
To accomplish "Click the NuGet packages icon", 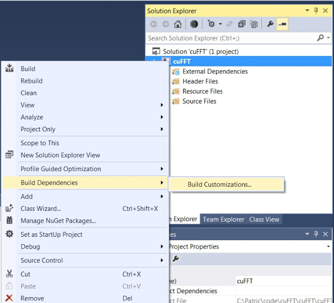I will tap(9, 220).
